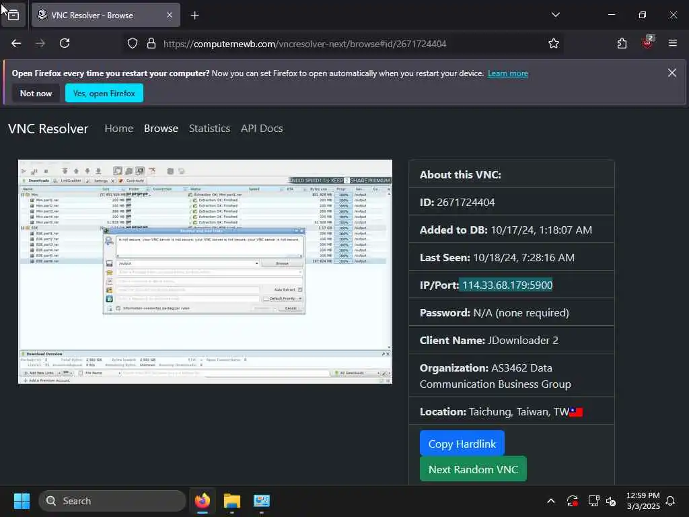The height and width of the screenshot is (517, 689).
Task: Select the ID value 2671724404
Action: click(466, 202)
